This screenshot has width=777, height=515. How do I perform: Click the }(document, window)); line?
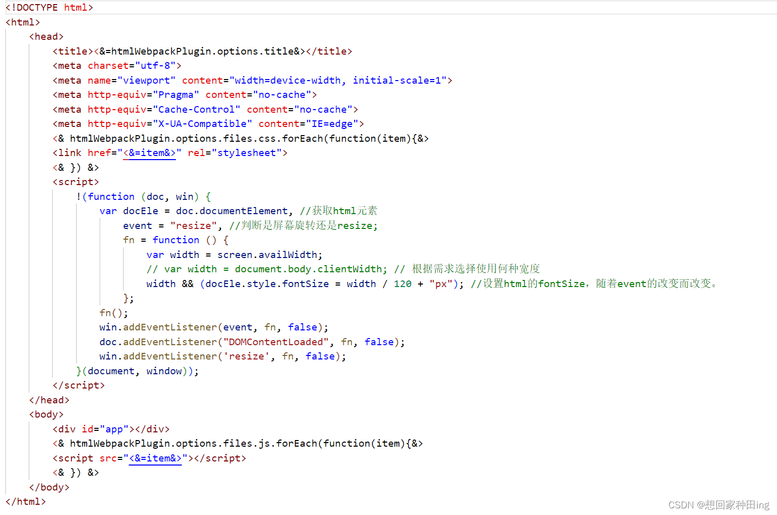(138, 371)
